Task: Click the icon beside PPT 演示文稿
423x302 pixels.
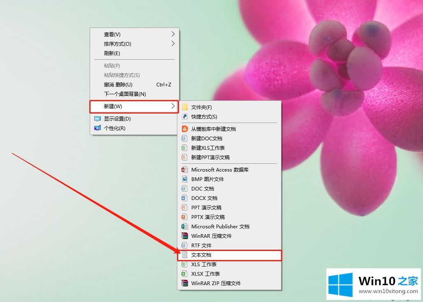Action: click(x=184, y=207)
